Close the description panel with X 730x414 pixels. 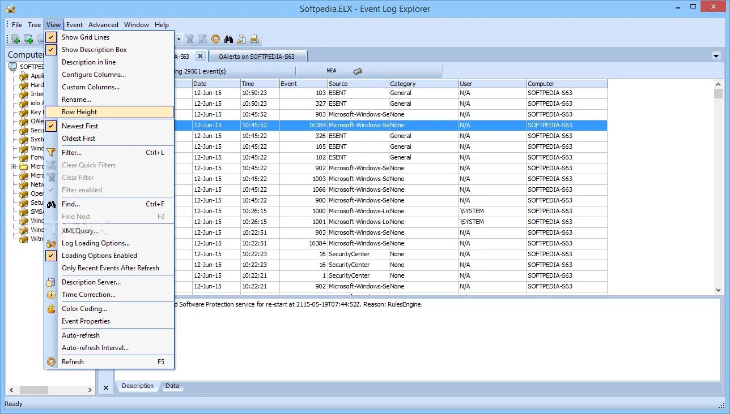coord(106,388)
